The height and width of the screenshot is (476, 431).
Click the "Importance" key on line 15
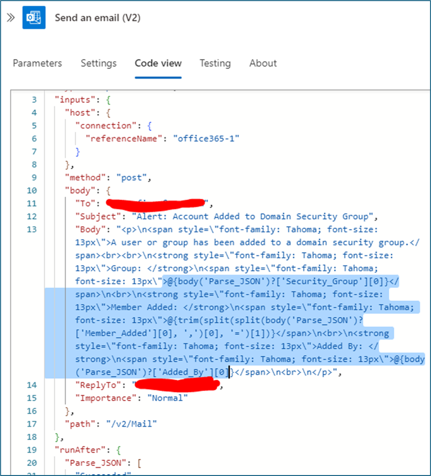(106, 398)
